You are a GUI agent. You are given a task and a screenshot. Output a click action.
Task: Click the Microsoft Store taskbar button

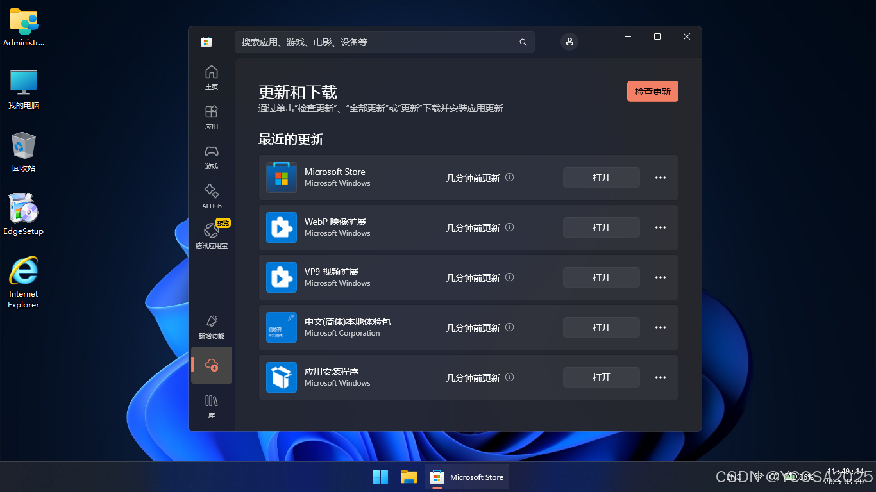coord(467,477)
